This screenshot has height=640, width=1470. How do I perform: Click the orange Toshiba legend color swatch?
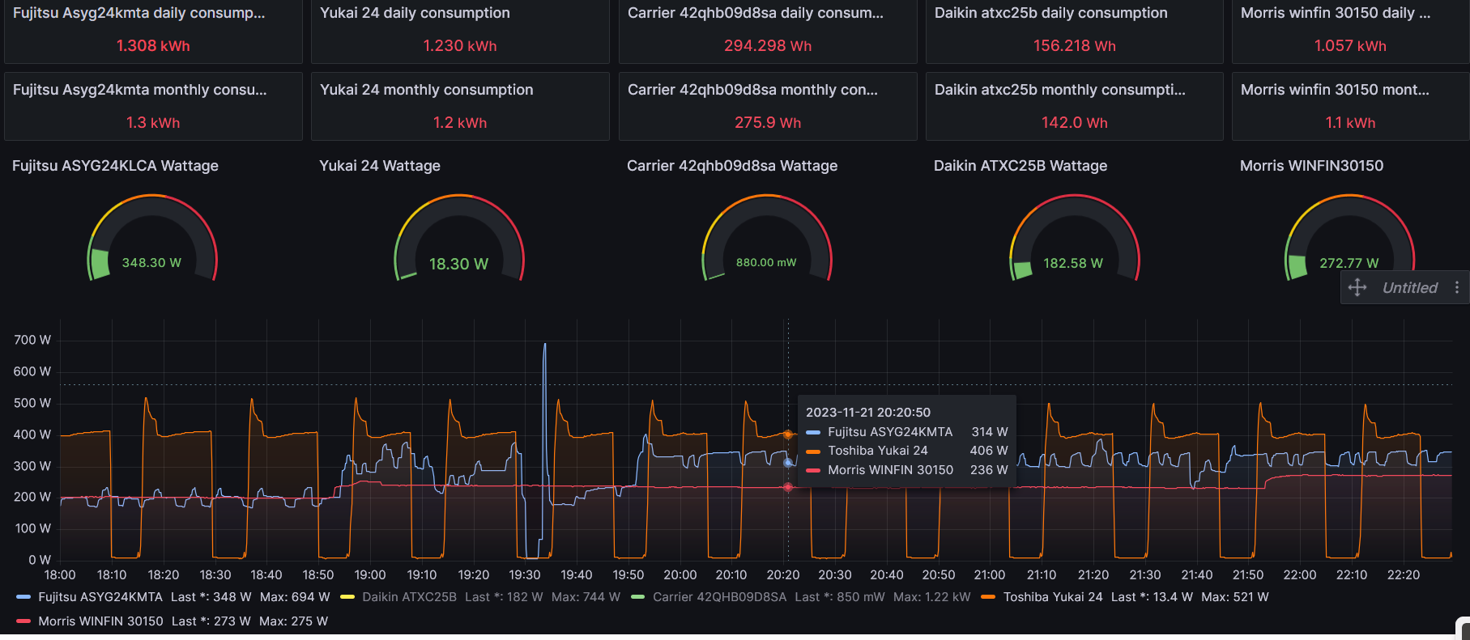(988, 597)
